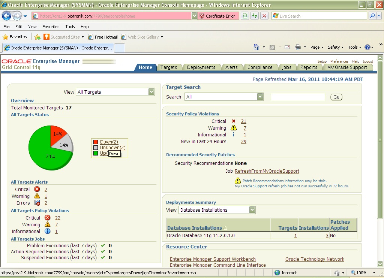The height and width of the screenshot is (278, 384).
Task: Open the Help menu
Action: click(85, 27)
